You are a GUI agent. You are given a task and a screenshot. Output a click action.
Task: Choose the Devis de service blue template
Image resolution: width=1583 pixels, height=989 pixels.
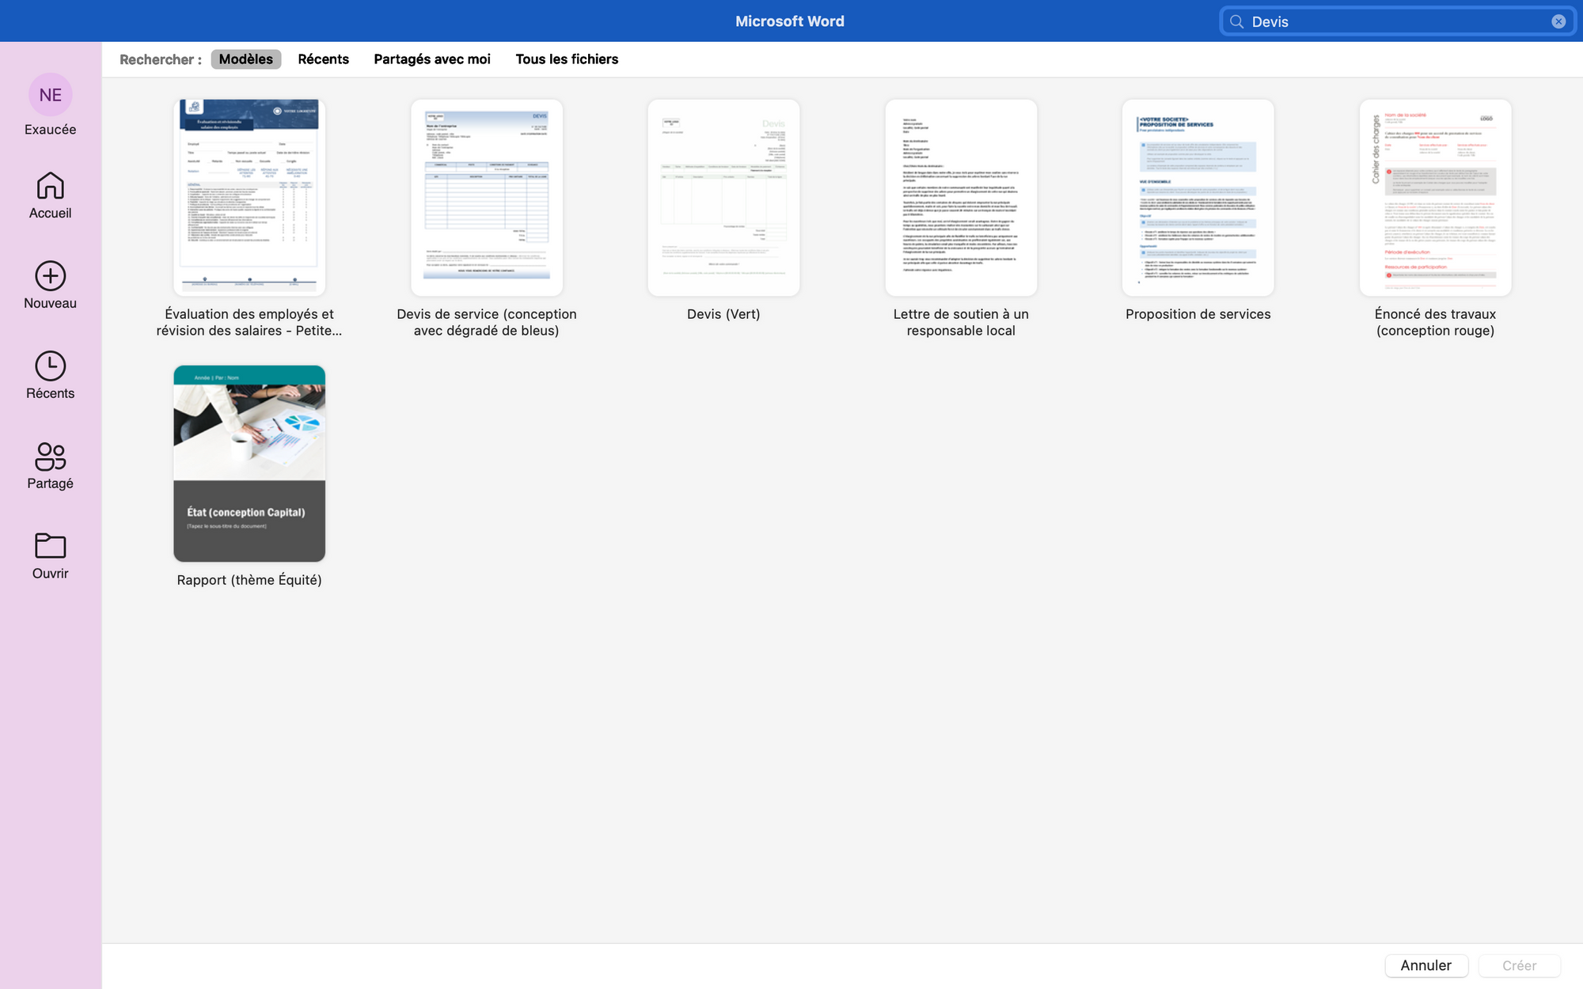[486, 198]
